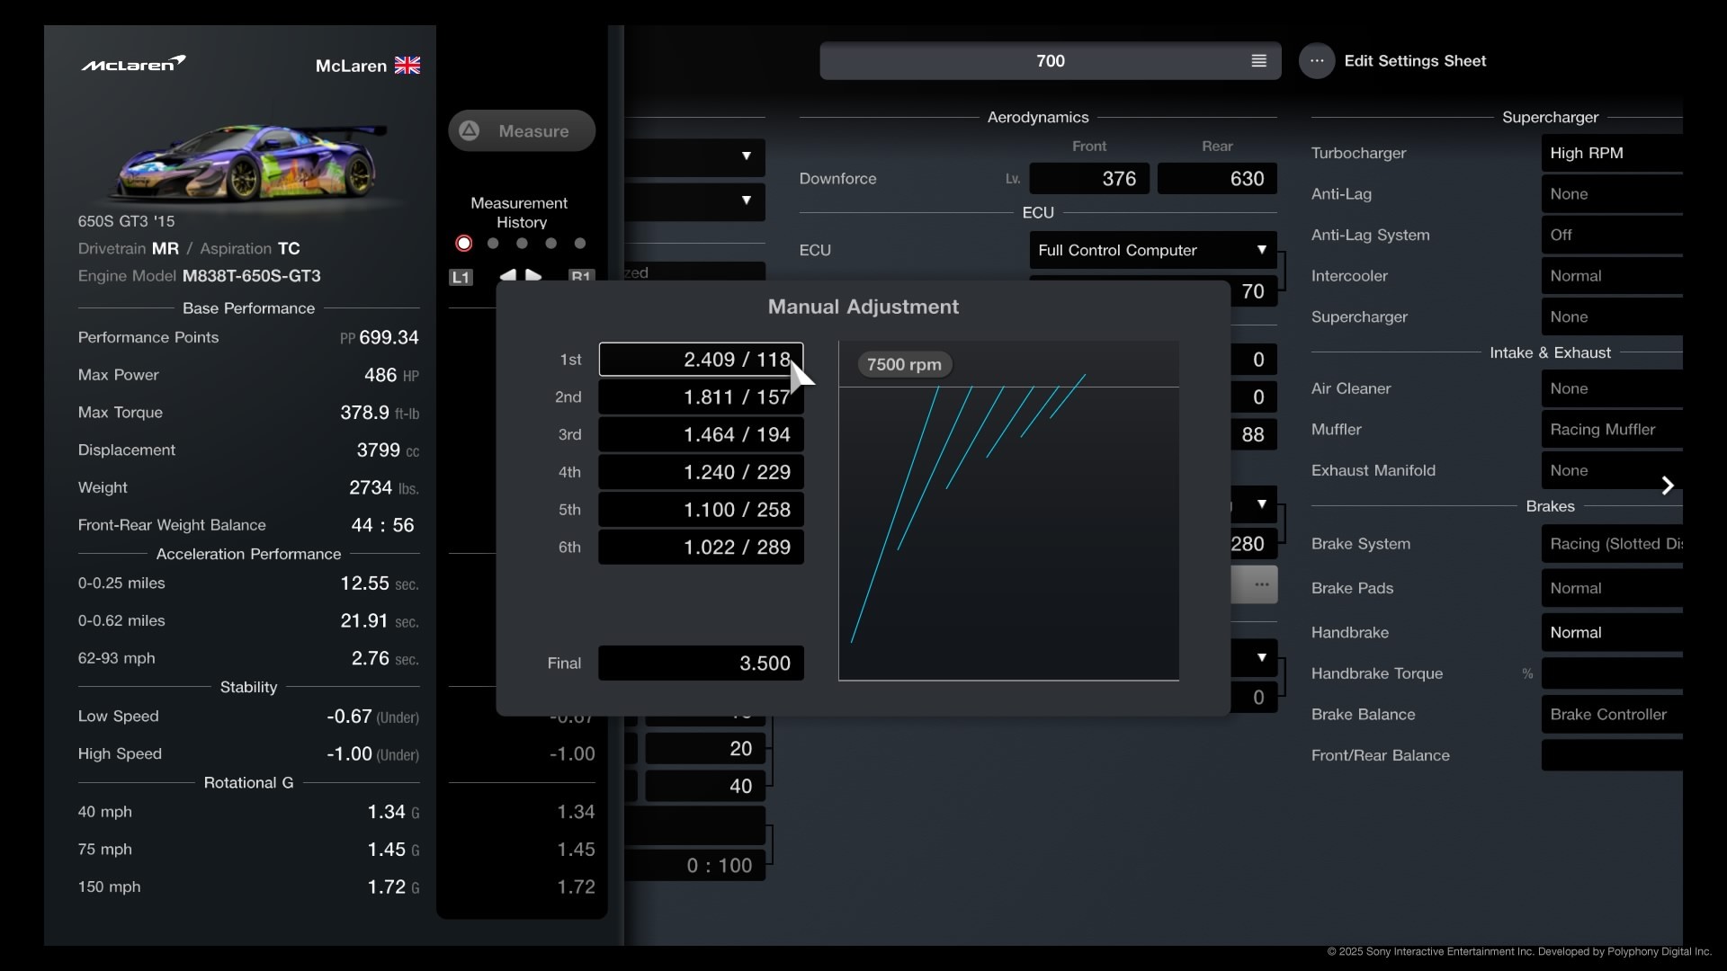The height and width of the screenshot is (971, 1727).
Task: Click the Edit Settings Sheet ellipsis button
Action: pos(1317,61)
